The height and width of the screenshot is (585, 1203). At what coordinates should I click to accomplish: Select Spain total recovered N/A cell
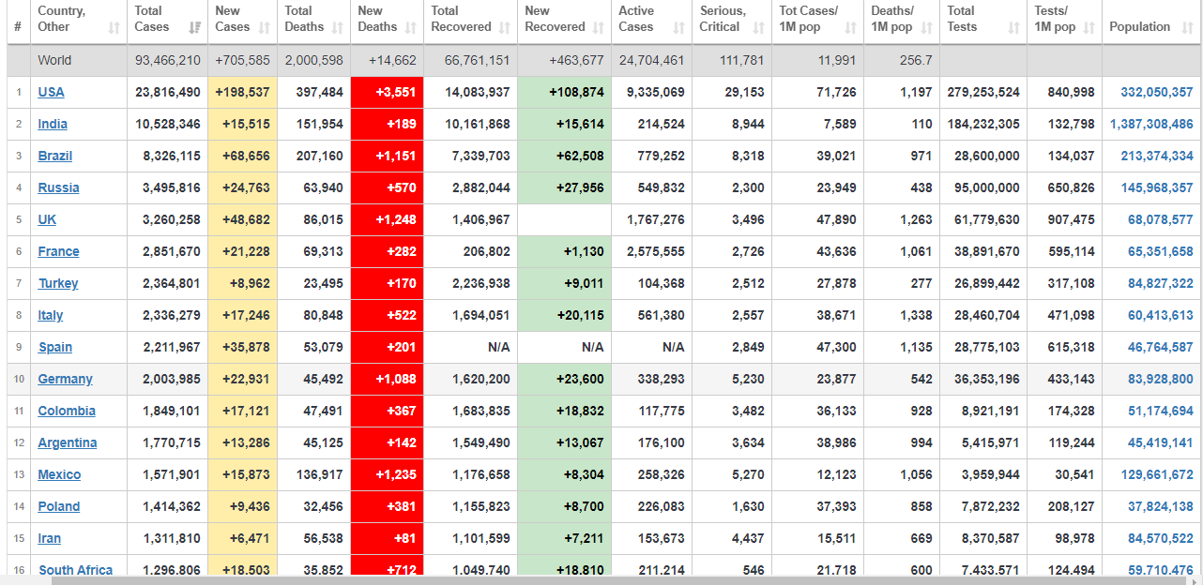(470, 347)
